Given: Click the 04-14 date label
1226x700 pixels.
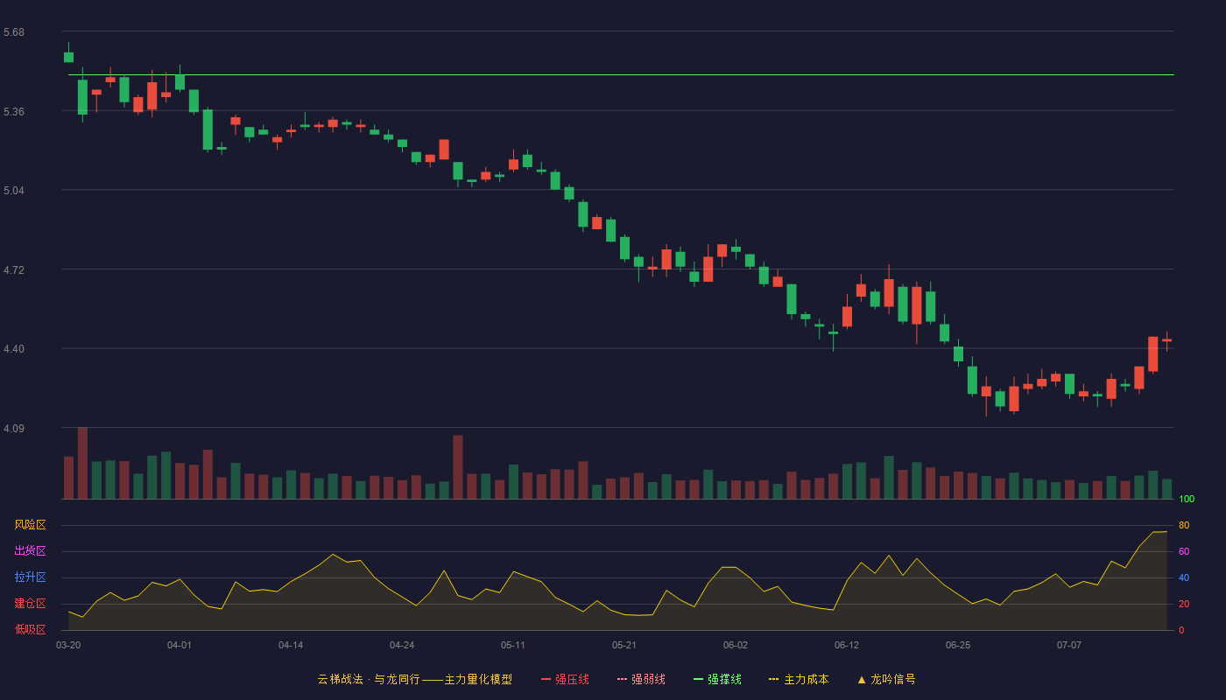Looking at the screenshot, I should [x=291, y=645].
